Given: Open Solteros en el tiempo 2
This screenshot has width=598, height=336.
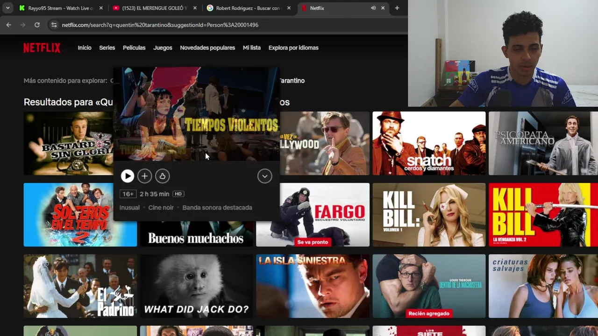Looking at the screenshot, I should point(80,215).
